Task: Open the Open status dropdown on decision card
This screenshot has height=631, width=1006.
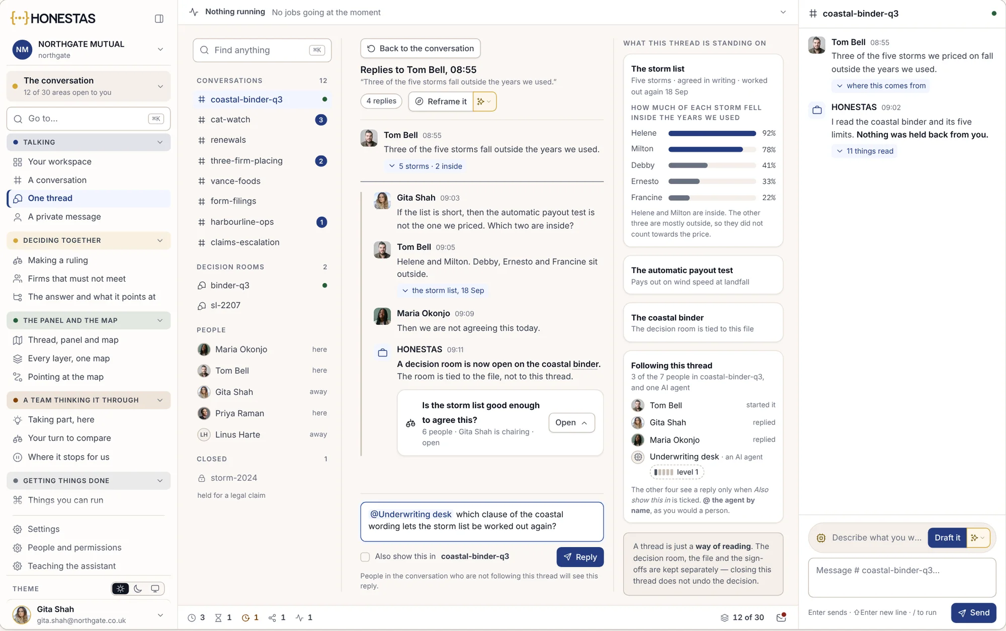Action: point(571,423)
